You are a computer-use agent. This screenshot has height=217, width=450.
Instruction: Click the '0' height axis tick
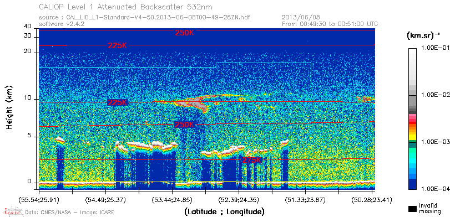pos(29,182)
